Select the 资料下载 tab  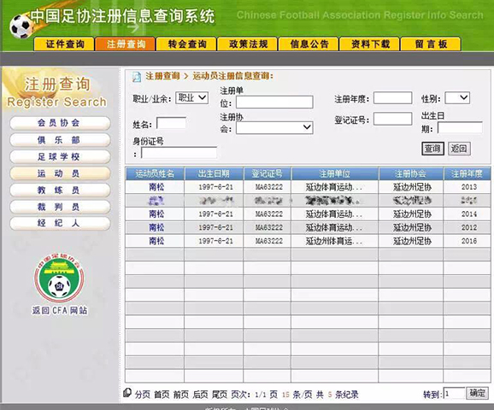370,44
